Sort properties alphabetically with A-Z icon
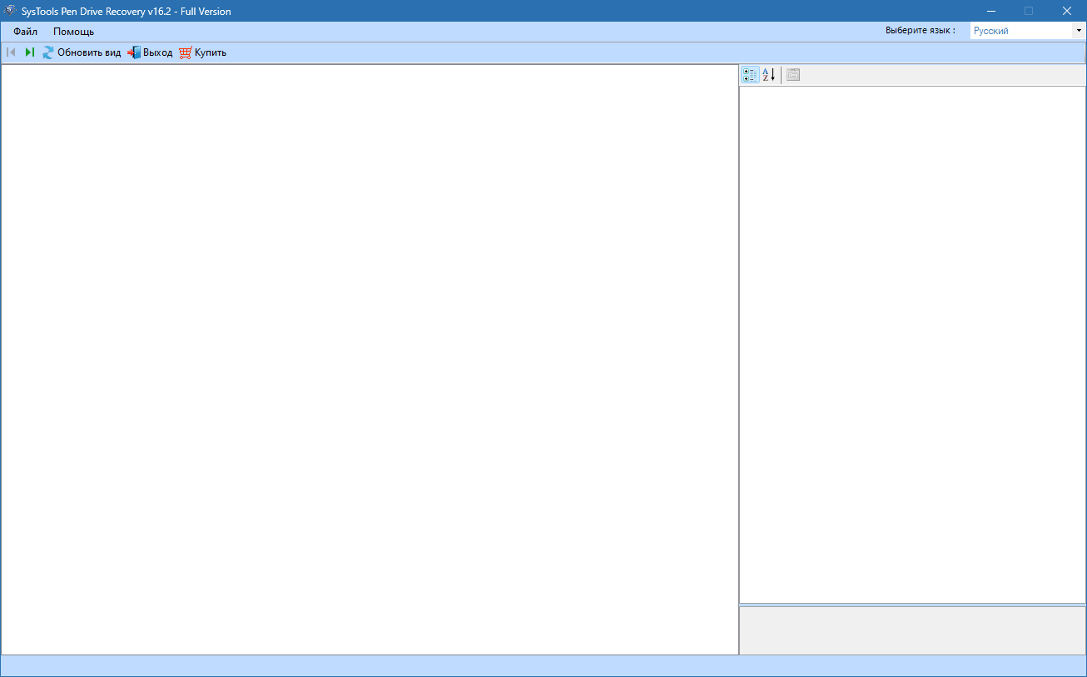This screenshot has height=677, width=1087. (769, 75)
